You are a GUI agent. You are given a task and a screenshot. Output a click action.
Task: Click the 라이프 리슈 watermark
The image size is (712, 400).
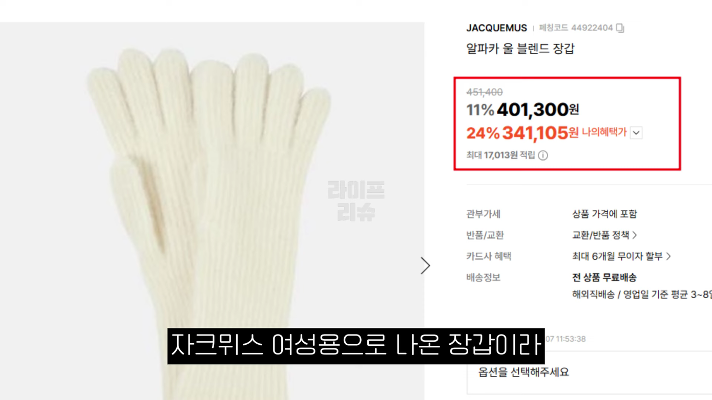click(356, 201)
